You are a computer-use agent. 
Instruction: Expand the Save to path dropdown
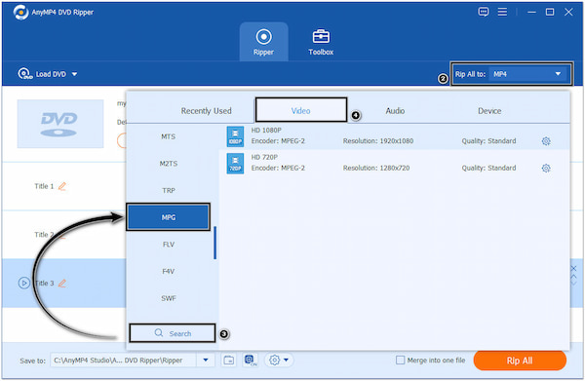click(206, 361)
